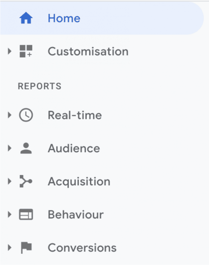Open the Real-time text label

75,115
